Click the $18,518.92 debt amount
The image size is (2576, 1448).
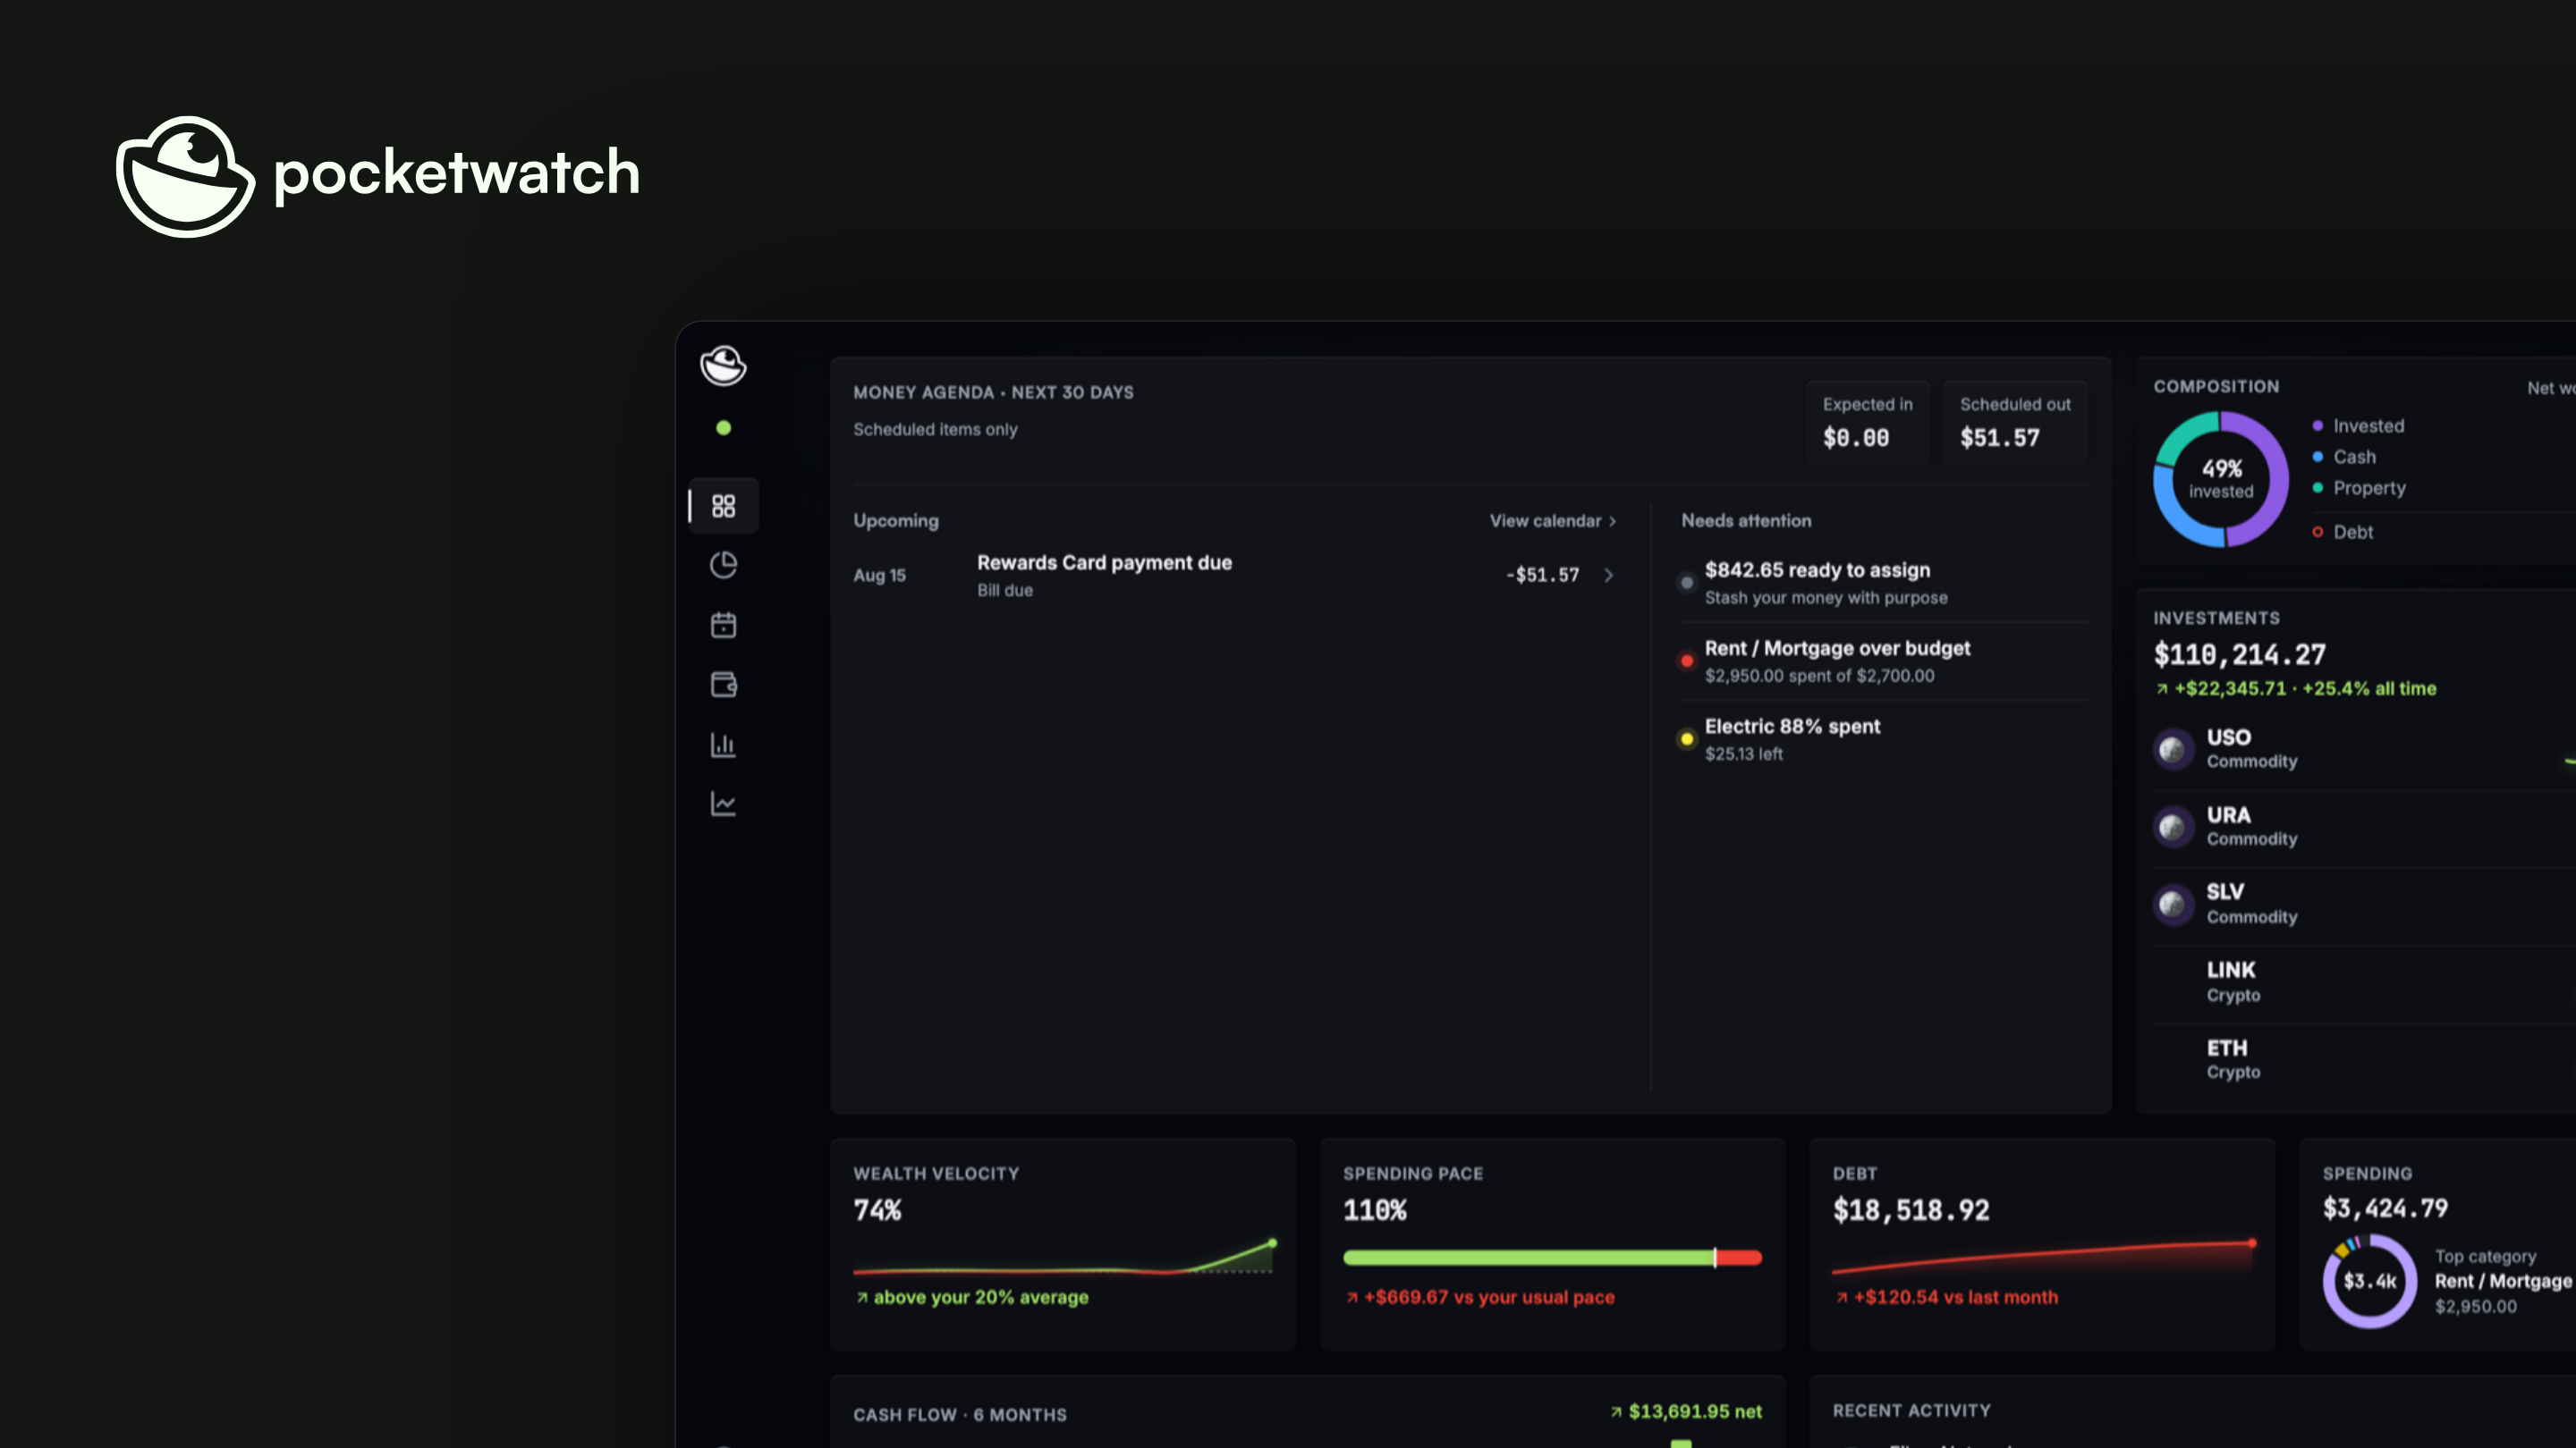tap(1911, 1210)
